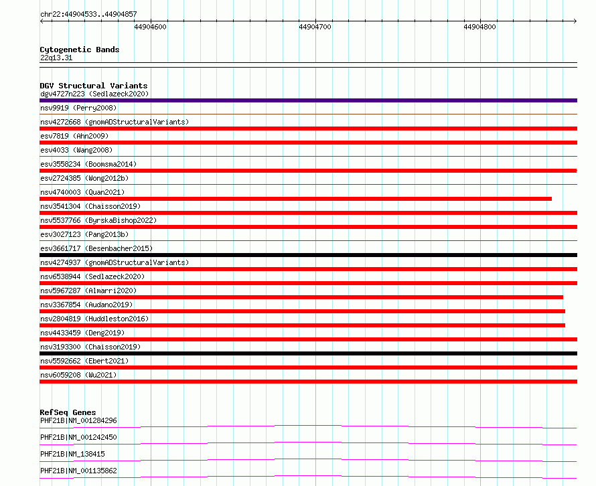596x486 pixels.
Task: Click the red bar of nsv5537766
Action: coord(308,227)
